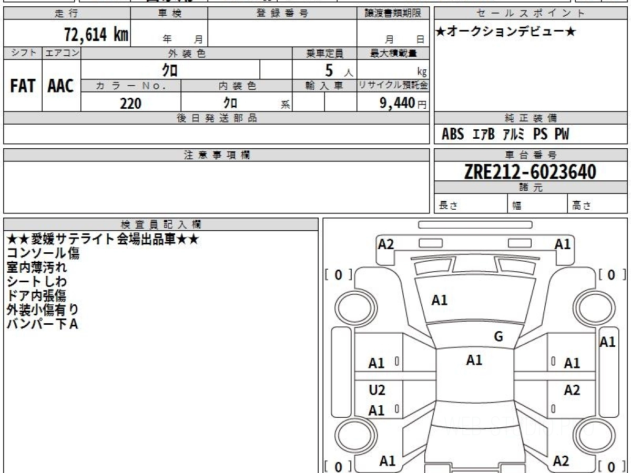Select the リサイクル預託金 header
The width and height of the screenshot is (631, 473).
pos(393,86)
